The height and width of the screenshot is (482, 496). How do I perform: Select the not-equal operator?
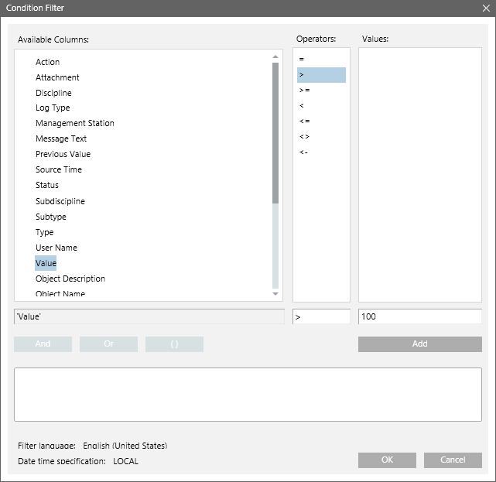click(304, 136)
